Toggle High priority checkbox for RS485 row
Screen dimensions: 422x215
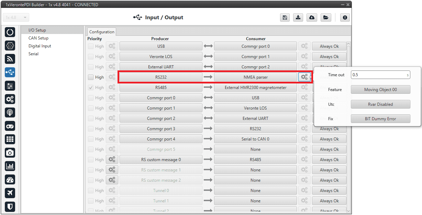(91, 88)
